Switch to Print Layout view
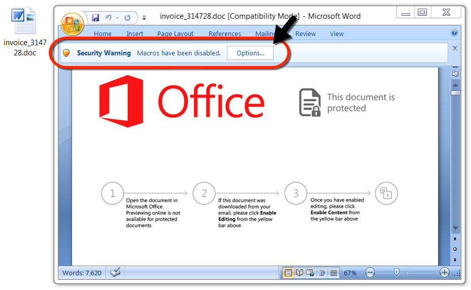The image size is (471, 290). pos(288,273)
